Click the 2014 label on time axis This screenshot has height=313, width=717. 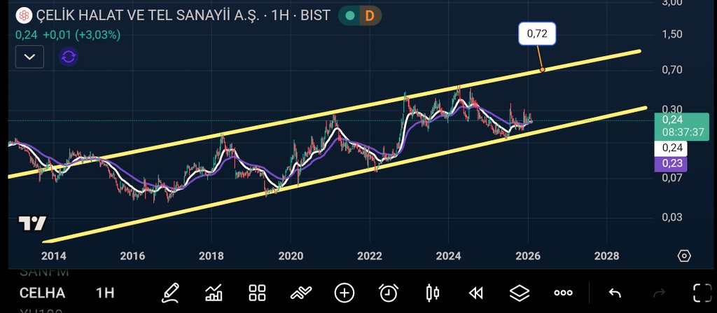tap(53, 256)
